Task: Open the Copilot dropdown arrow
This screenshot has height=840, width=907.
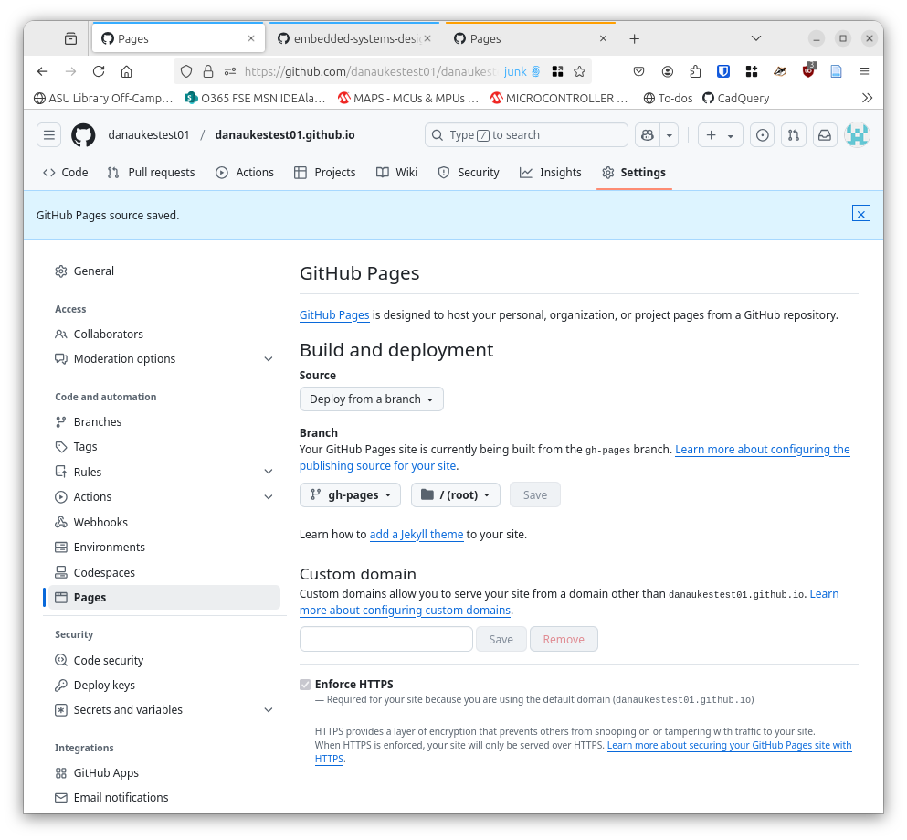Action: click(x=670, y=135)
